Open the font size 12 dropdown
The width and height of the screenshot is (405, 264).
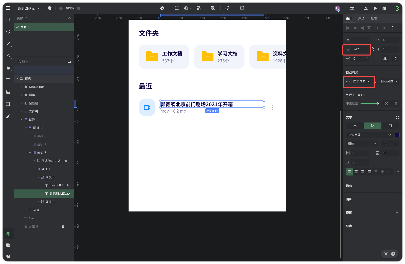pyautogui.click(x=390, y=144)
